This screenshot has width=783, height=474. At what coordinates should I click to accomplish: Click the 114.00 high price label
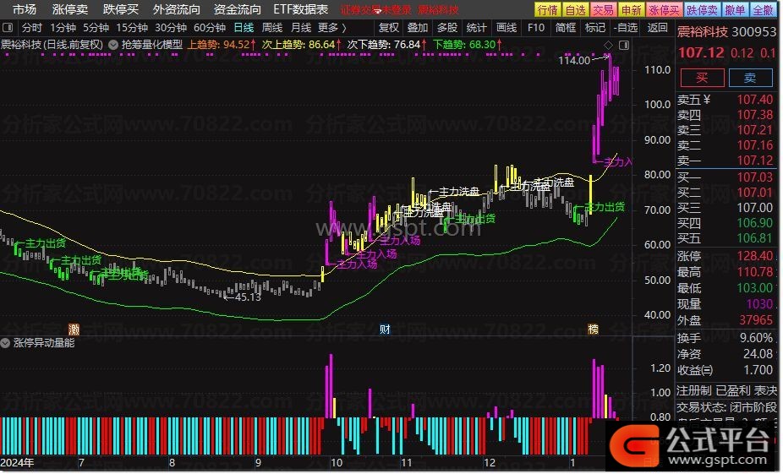coord(575,60)
